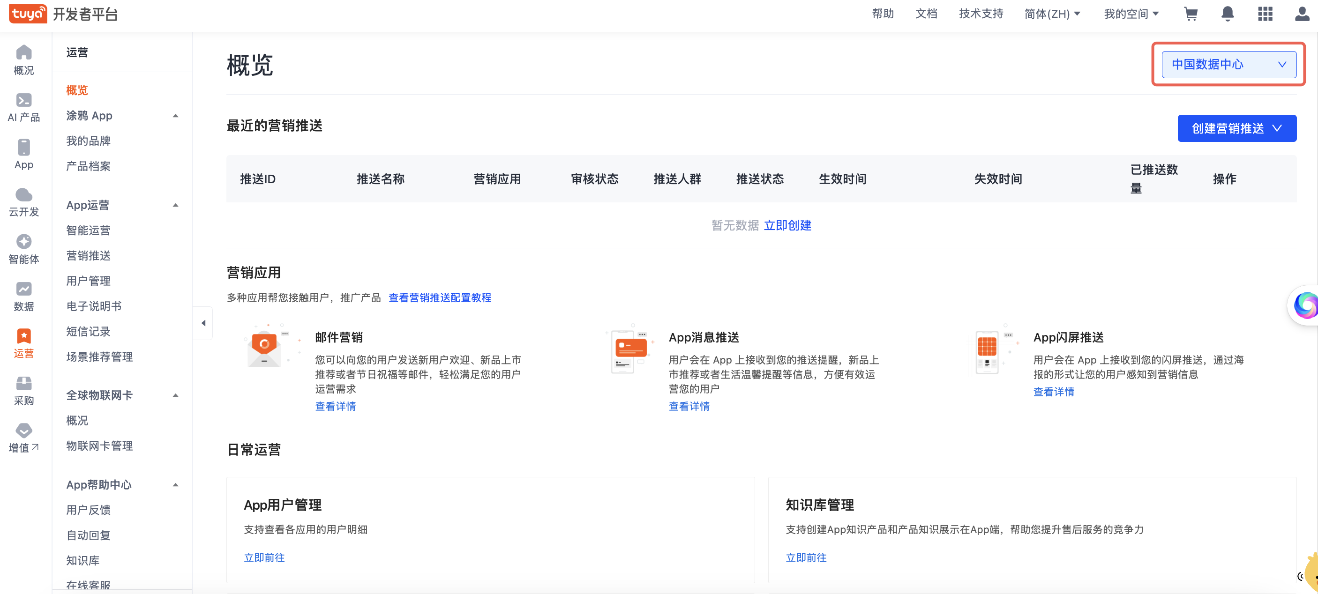
Task: Click 立即前往 in App用户管理 card
Action: pyautogui.click(x=264, y=558)
